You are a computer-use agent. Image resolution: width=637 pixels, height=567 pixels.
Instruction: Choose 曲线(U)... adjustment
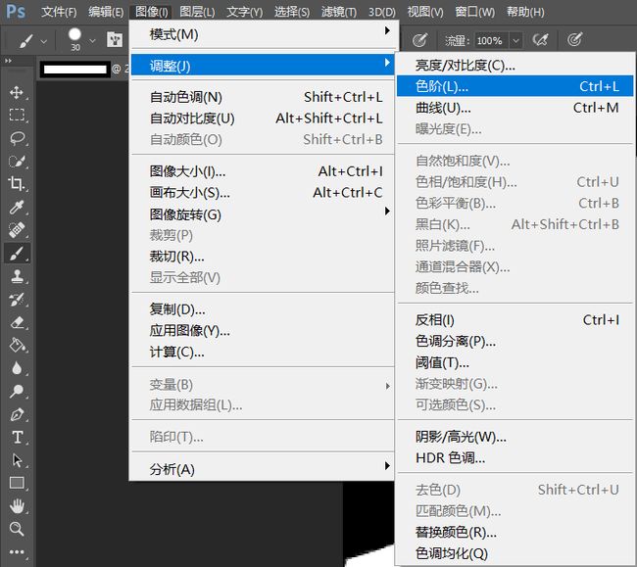point(514,108)
